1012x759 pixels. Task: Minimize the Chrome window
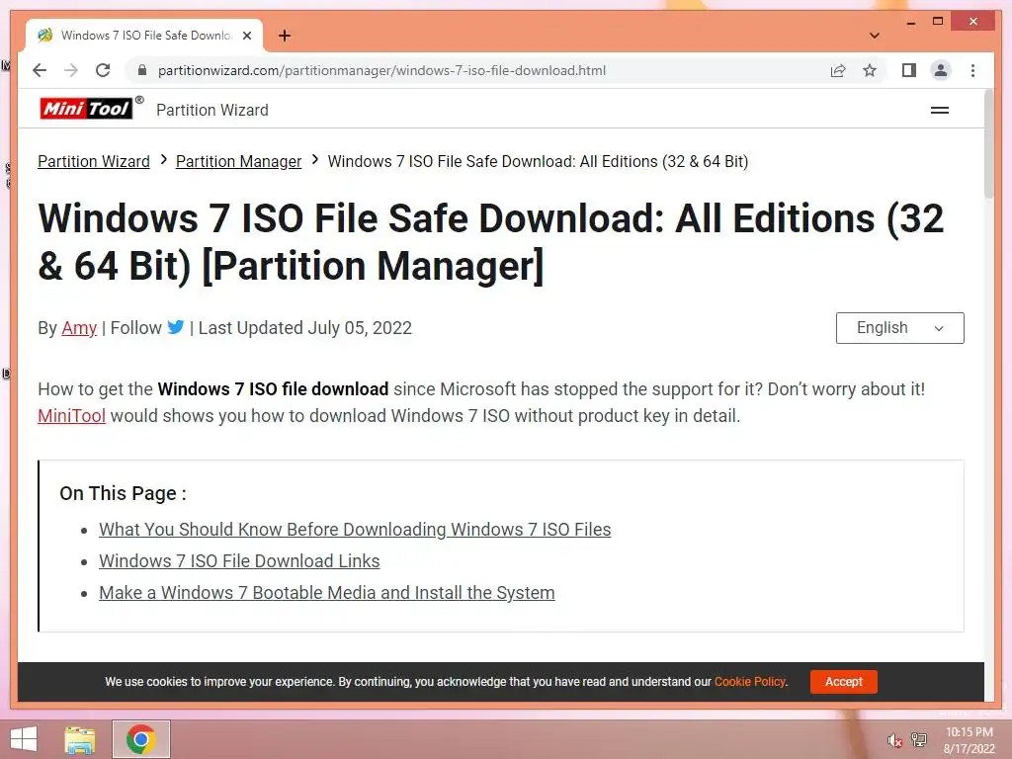click(910, 22)
